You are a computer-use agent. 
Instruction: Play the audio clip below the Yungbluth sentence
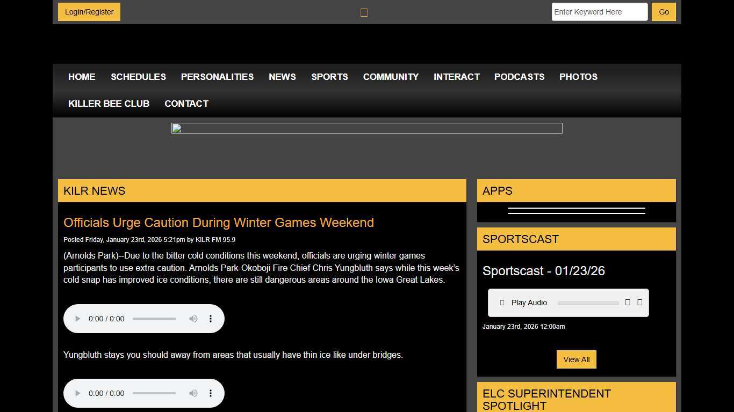pos(77,393)
